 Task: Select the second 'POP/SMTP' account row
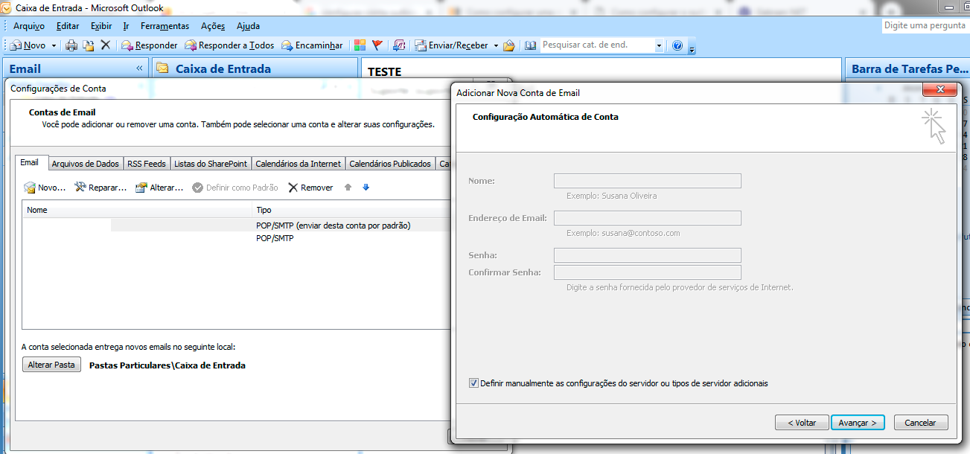[x=237, y=238]
